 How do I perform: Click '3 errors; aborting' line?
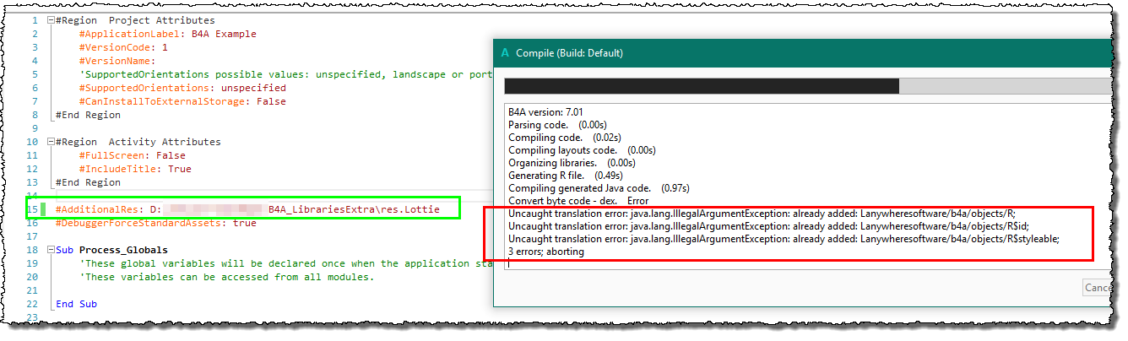[546, 252]
